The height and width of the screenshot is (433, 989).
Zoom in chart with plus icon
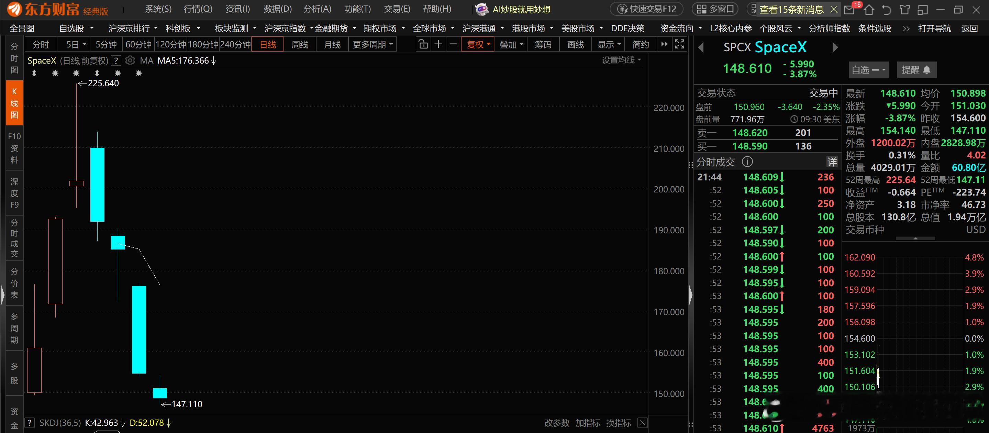click(438, 45)
